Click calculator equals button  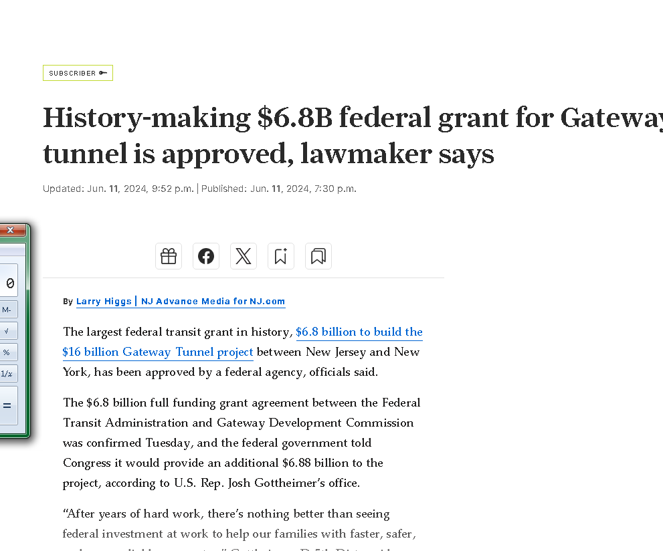click(7, 406)
